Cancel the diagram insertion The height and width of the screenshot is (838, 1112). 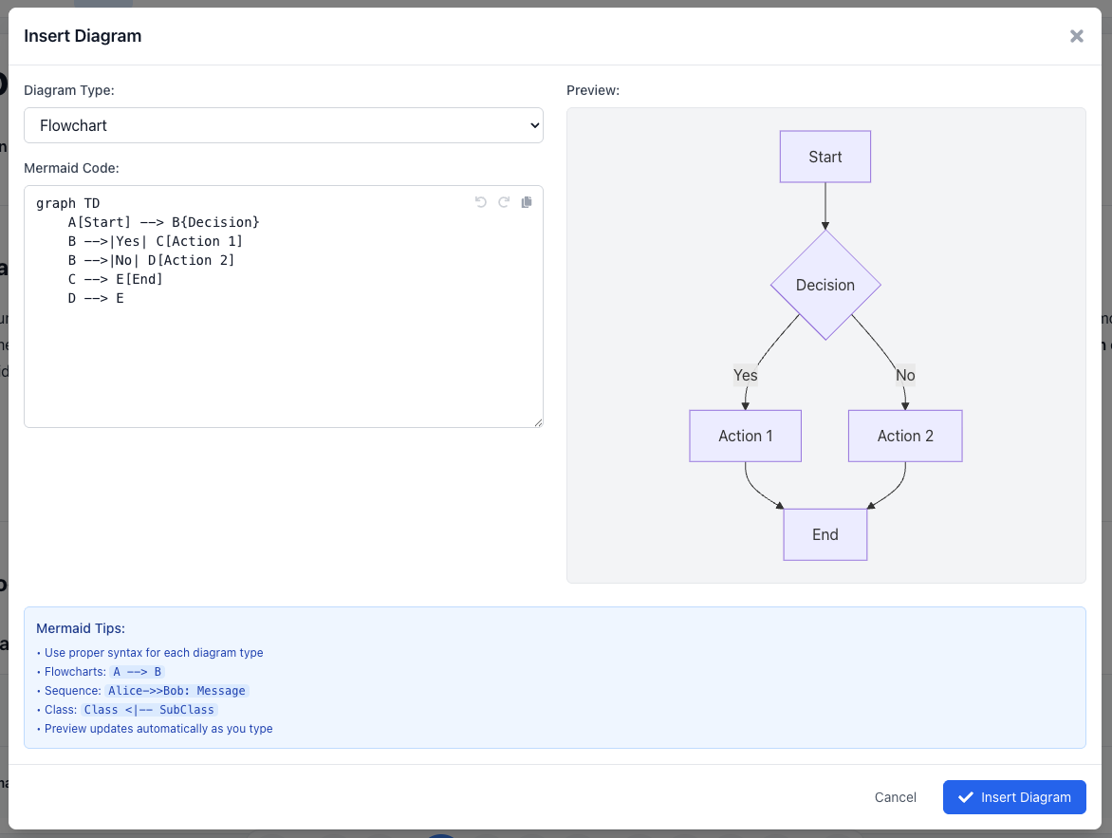click(x=895, y=797)
